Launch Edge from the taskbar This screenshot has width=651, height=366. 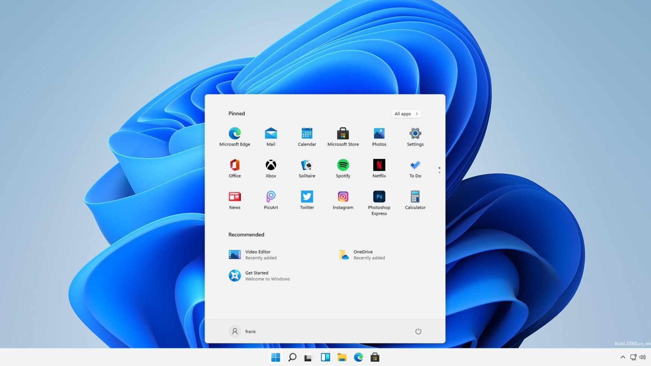[x=358, y=357]
